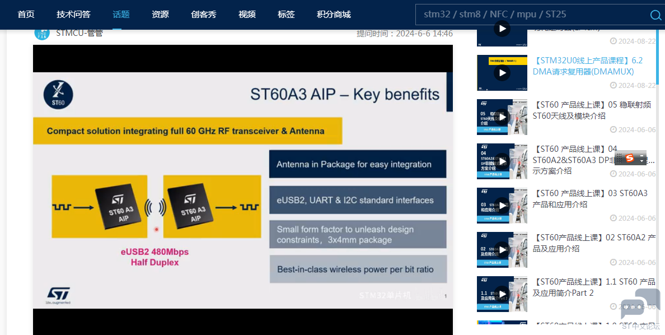The image size is (665, 335).
Task: Open 02 ST60A2 产品及应用介绍 link
Action: 594,243
